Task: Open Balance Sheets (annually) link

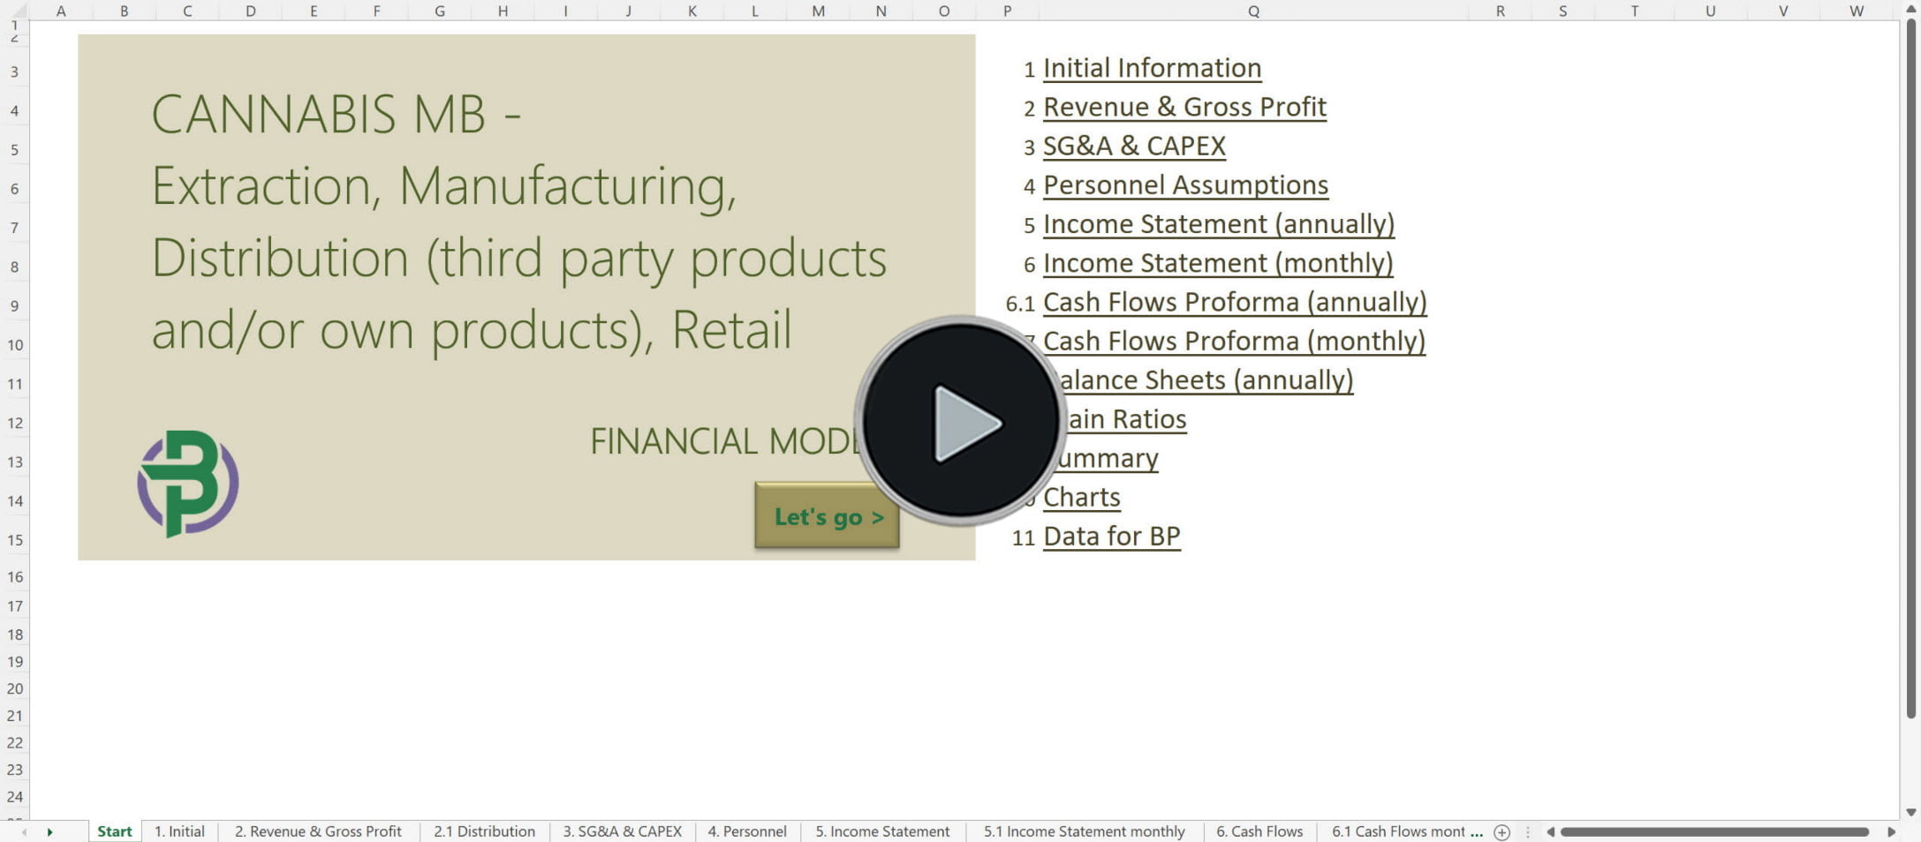Action: tap(1205, 380)
